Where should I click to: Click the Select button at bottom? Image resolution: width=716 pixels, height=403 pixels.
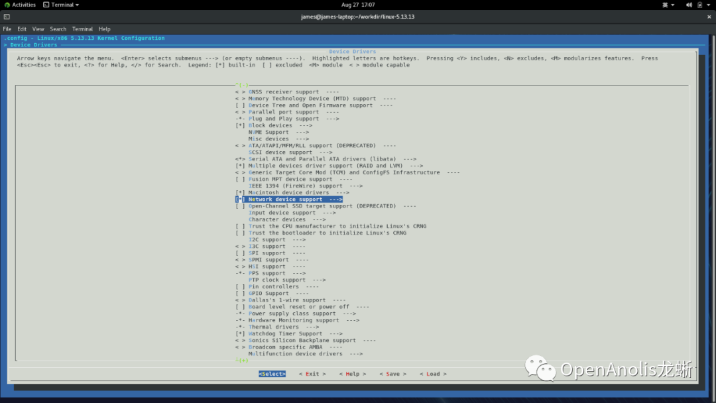tap(272, 374)
